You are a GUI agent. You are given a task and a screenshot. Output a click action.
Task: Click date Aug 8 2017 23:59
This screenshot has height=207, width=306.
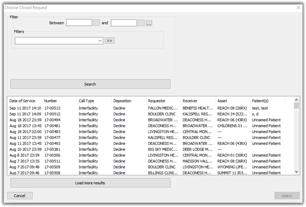point(24,155)
